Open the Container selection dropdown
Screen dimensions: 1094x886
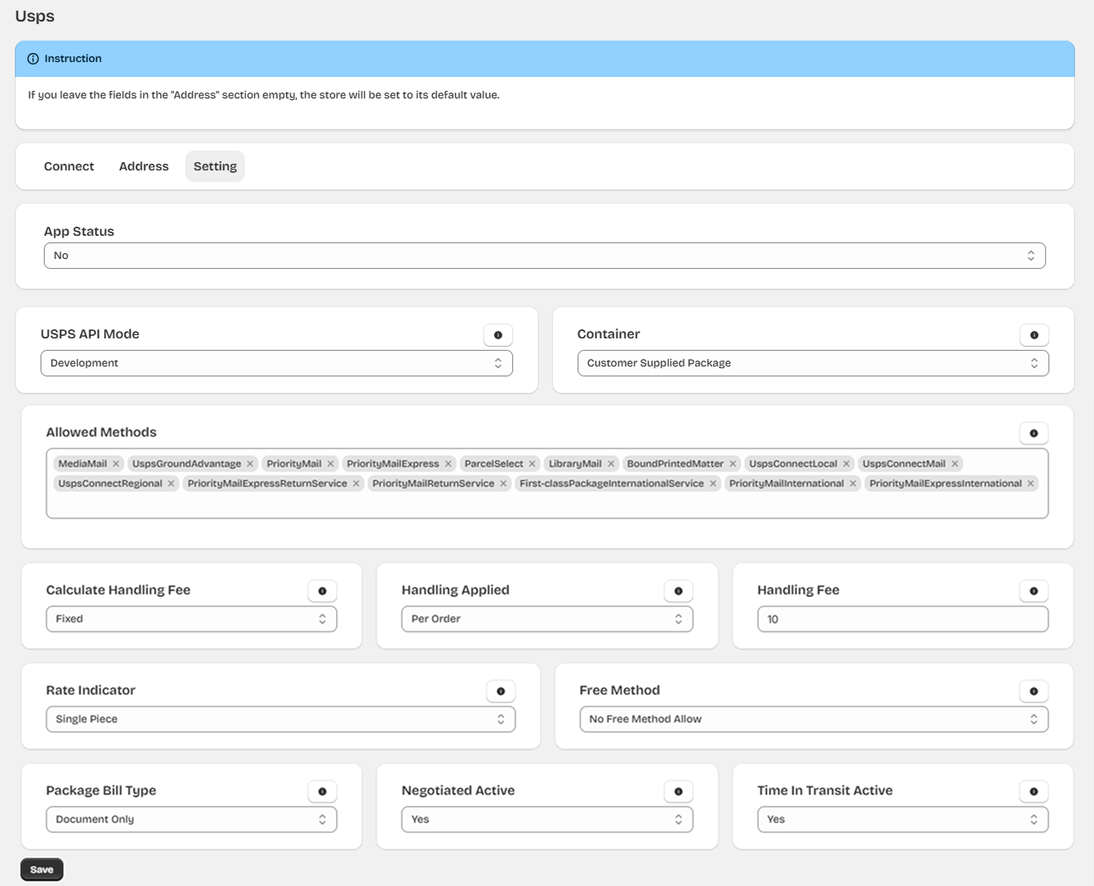pyautogui.click(x=812, y=363)
